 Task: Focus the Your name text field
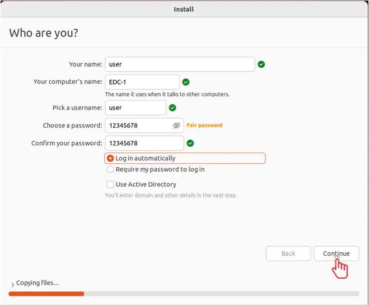point(180,64)
